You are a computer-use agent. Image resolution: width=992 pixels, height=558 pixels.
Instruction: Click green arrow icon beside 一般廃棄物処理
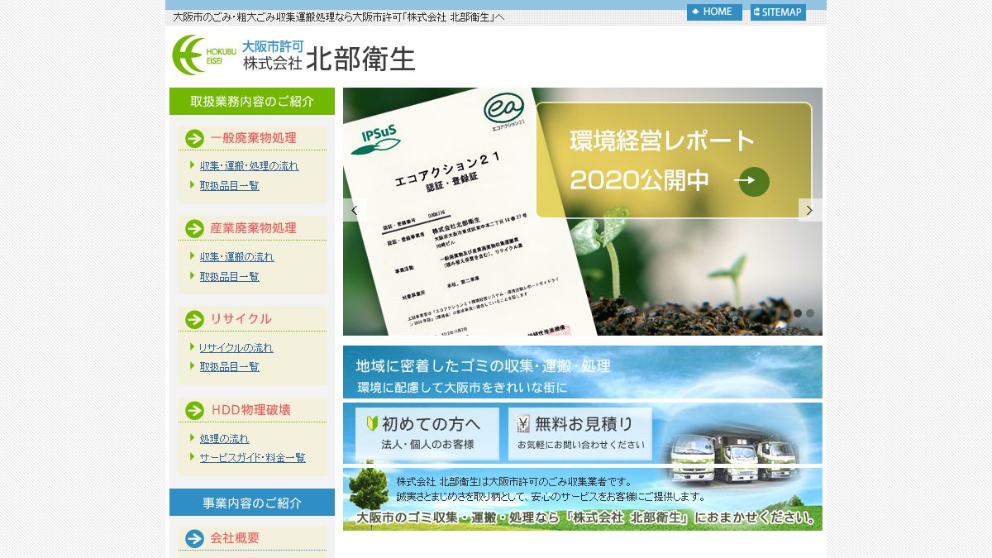pos(195,138)
